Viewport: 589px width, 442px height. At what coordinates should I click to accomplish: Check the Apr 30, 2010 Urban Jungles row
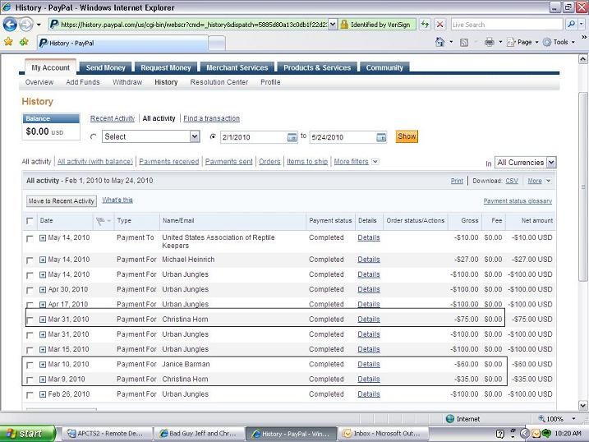(30, 290)
